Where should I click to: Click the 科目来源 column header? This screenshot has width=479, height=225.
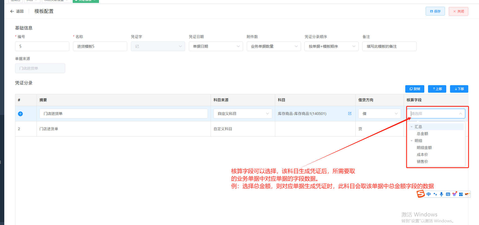(x=221, y=100)
